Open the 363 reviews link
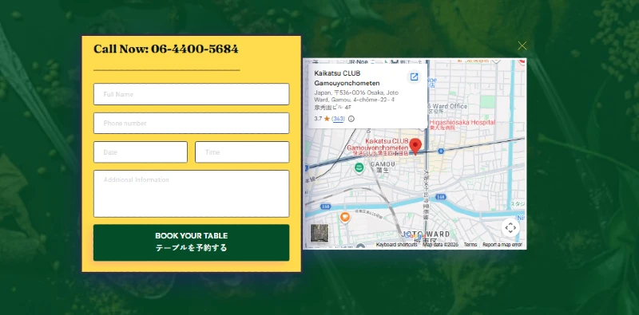The height and width of the screenshot is (315, 639). (338, 119)
